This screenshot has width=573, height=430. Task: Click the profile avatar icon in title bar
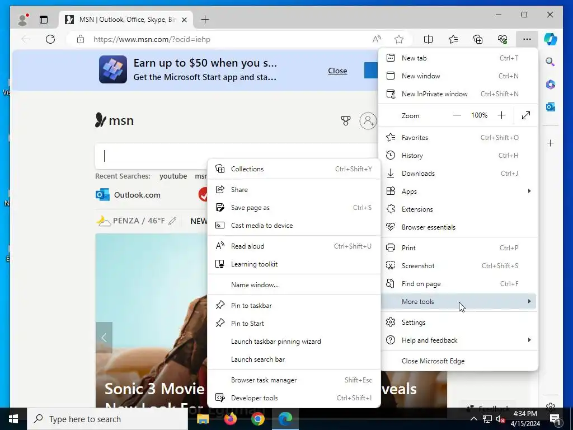coord(23,20)
